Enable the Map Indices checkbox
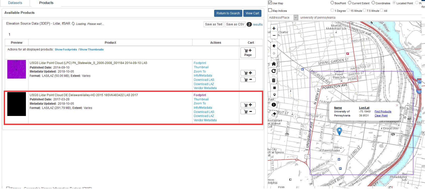Screen dimensions: 425x189 pyautogui.click(x=270, y=10)
